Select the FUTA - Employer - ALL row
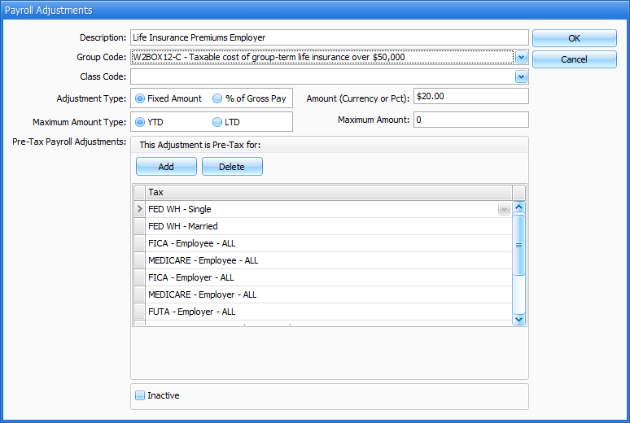The width and height of the screenshot is (630, 423). tap(329, 312)
